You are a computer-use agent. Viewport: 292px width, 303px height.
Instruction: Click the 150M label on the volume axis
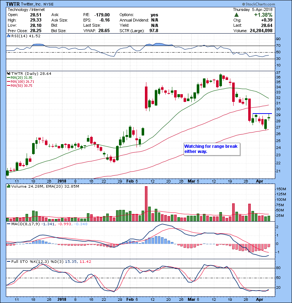coord(281,189)
